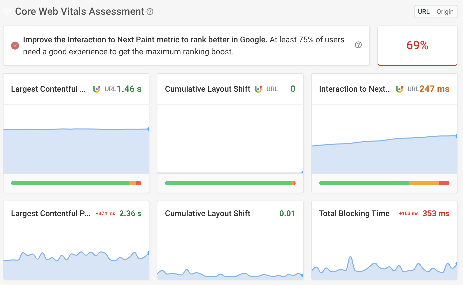463x285 pixels.
Task: Open Cumulative Layout Shift URL card title
Action: 207,89
